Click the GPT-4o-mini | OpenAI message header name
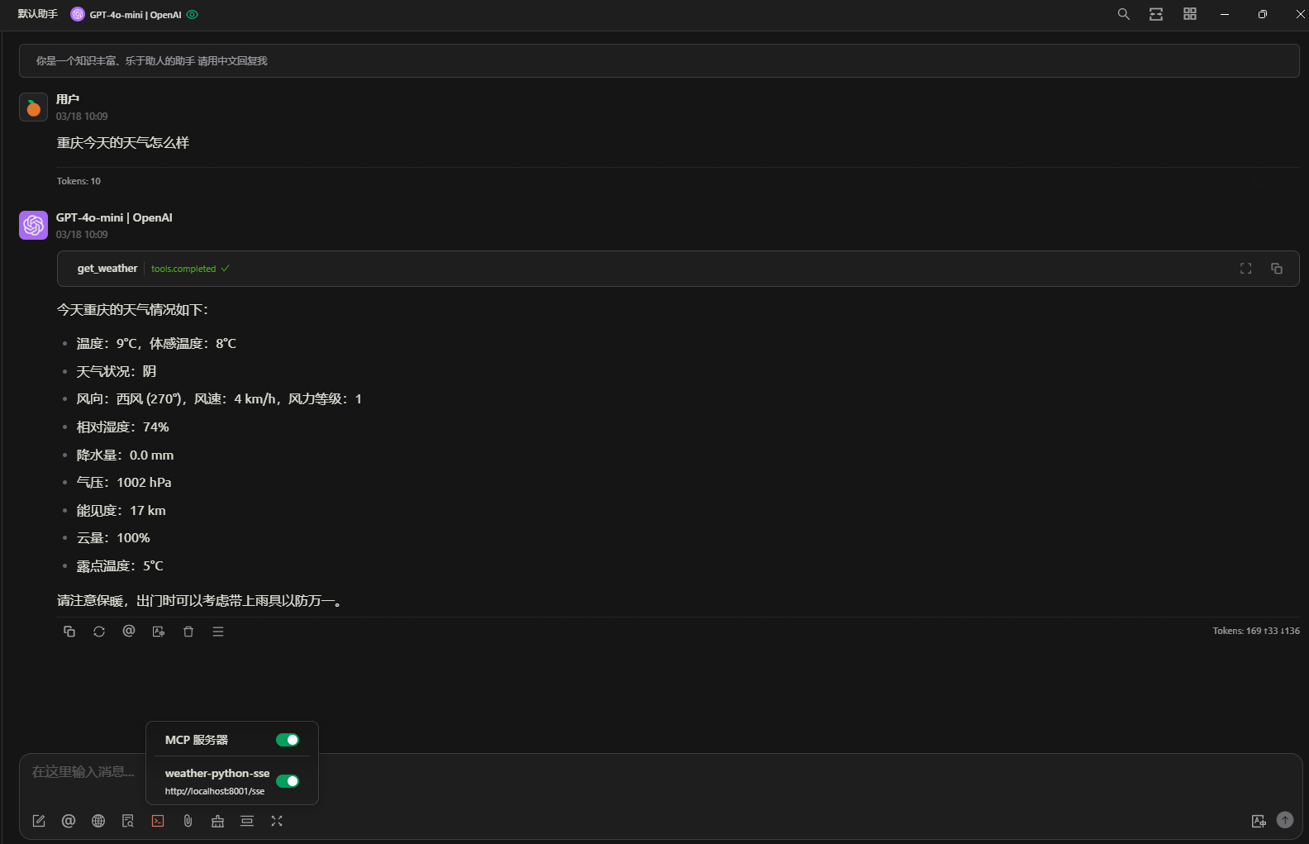 click(114, 217)
